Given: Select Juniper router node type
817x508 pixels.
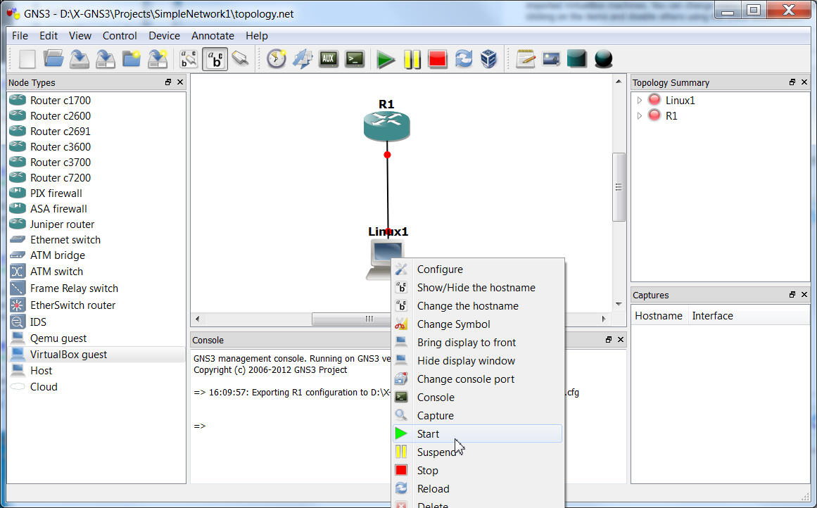Looking at the screenshot, I should point(96,224).
